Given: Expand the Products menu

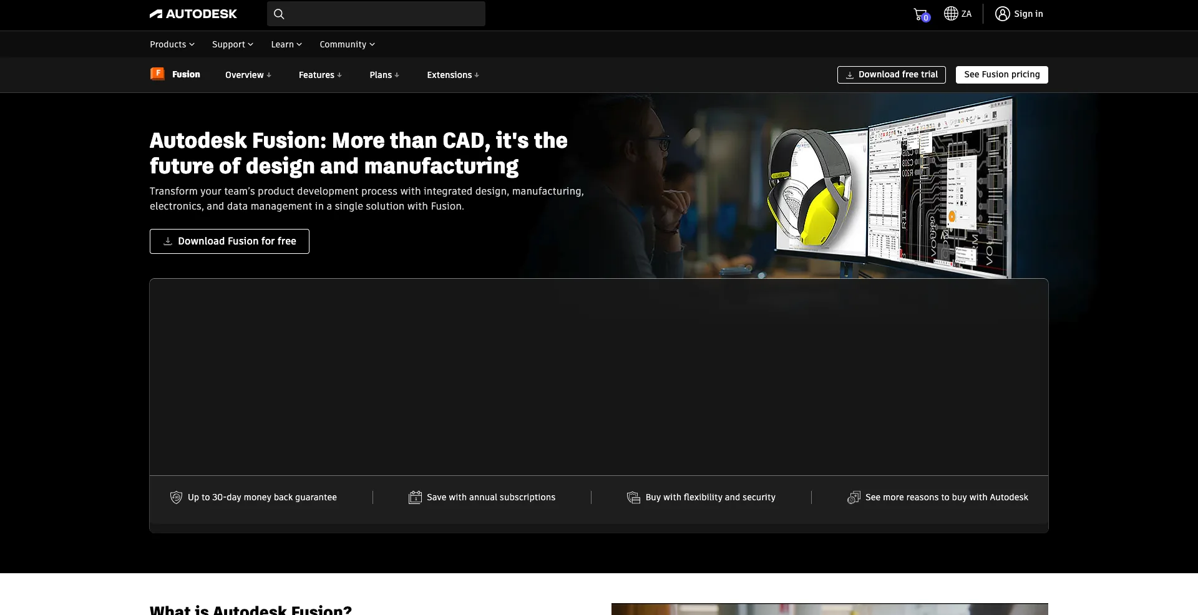Looking at the screenshot, I should tap(172, 44).
